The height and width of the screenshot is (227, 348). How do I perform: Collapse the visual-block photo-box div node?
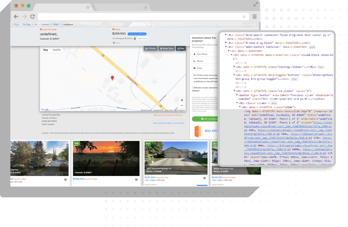point(231,55)
